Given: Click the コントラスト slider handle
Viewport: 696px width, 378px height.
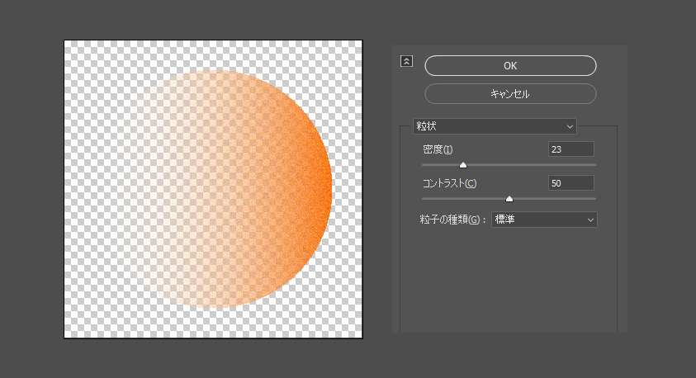Looking at the screenshot, I should 509,199.
